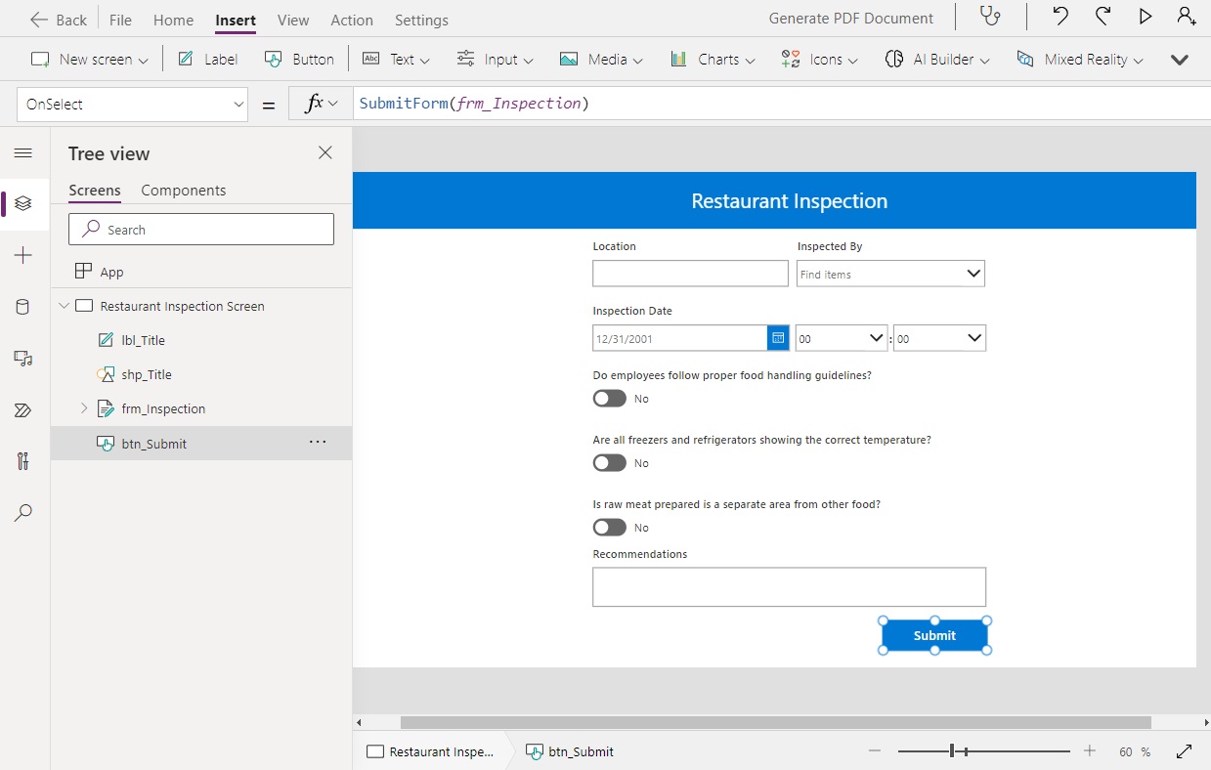Viewport: 1211px width, 770px height.
Task: Click the Location input field
Action: click(x=690, y=274)
